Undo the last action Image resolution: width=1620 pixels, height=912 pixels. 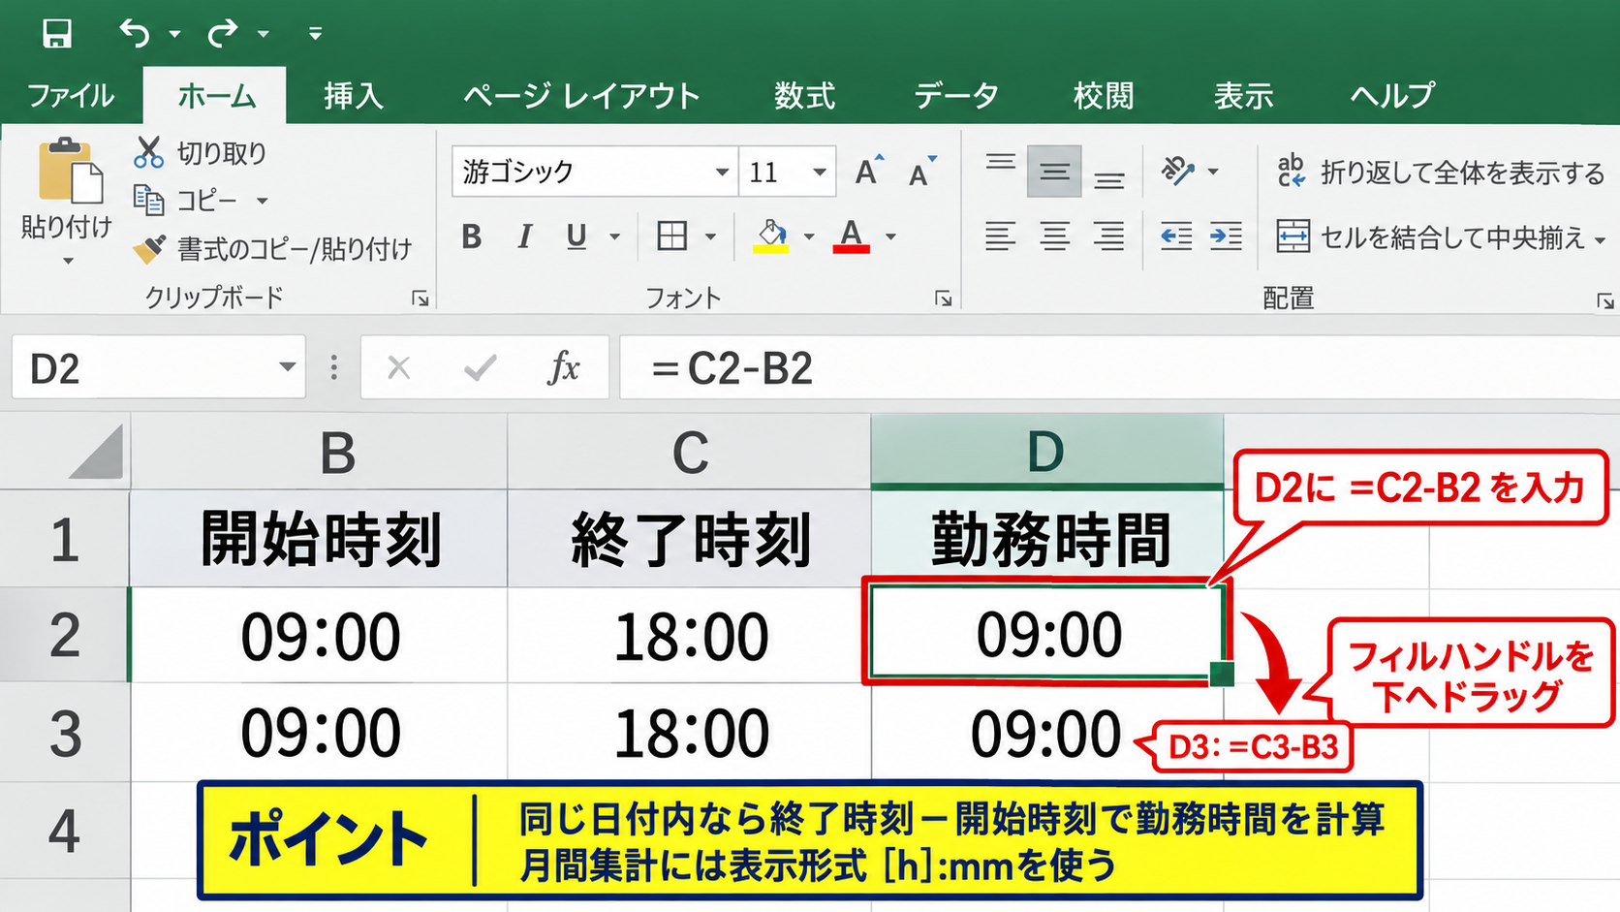135,34
